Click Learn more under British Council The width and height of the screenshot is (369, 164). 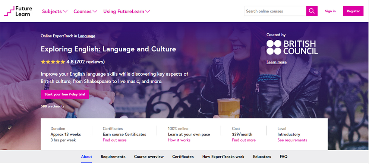pyautogui.click(x=277, y=62)
